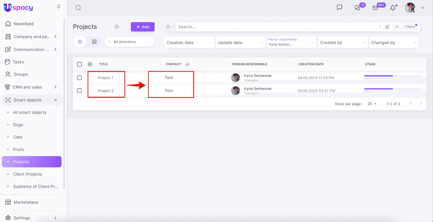Select the Project 2 row checkbox
Screen dimensions: 433x222
pos(79,91)
